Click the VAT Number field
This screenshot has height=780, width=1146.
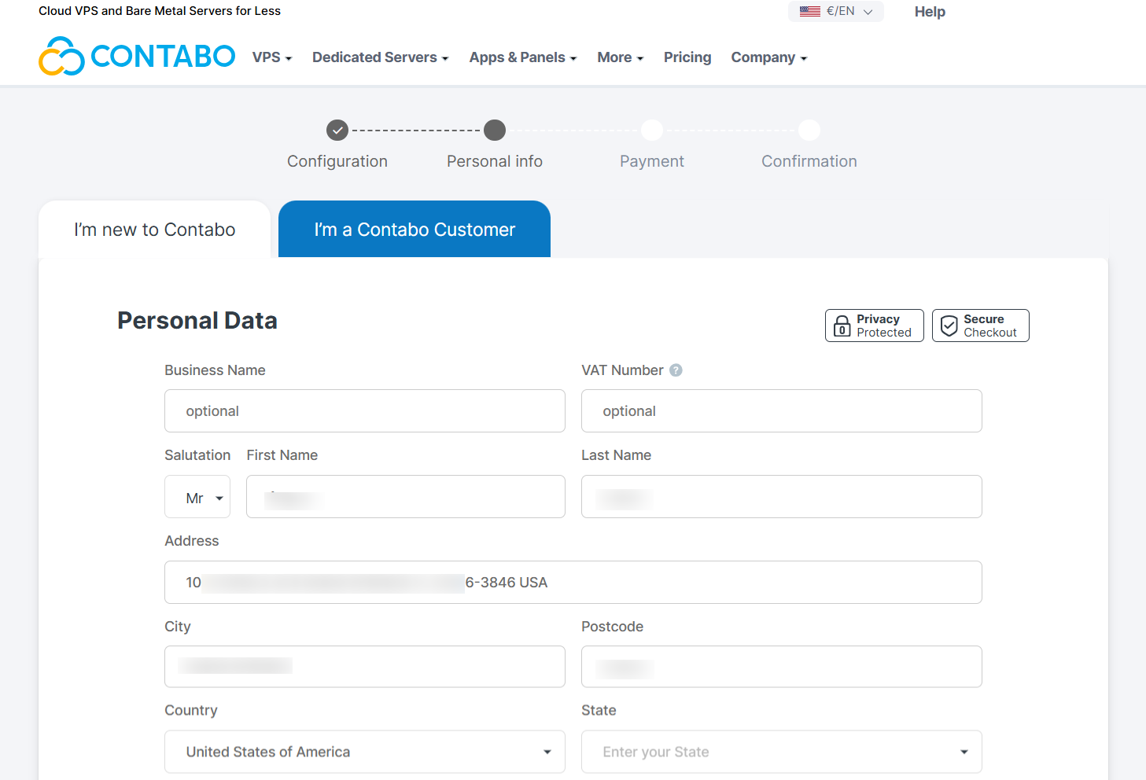[x=782, y=411]
